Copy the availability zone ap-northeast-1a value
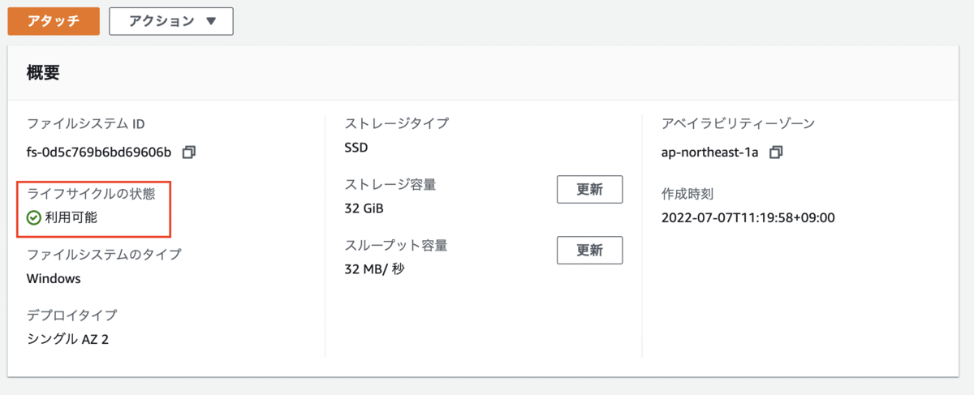 (775, 152)
